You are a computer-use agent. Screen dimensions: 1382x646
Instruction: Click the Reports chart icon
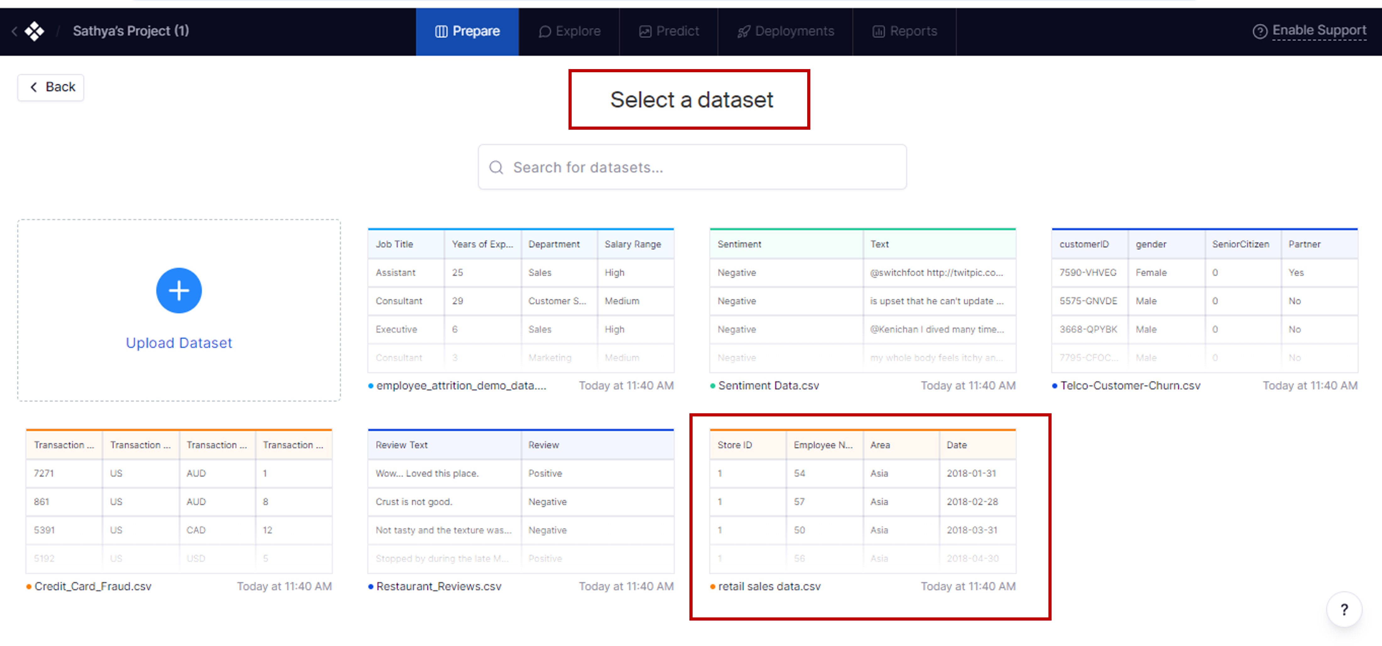click(878, 32)
